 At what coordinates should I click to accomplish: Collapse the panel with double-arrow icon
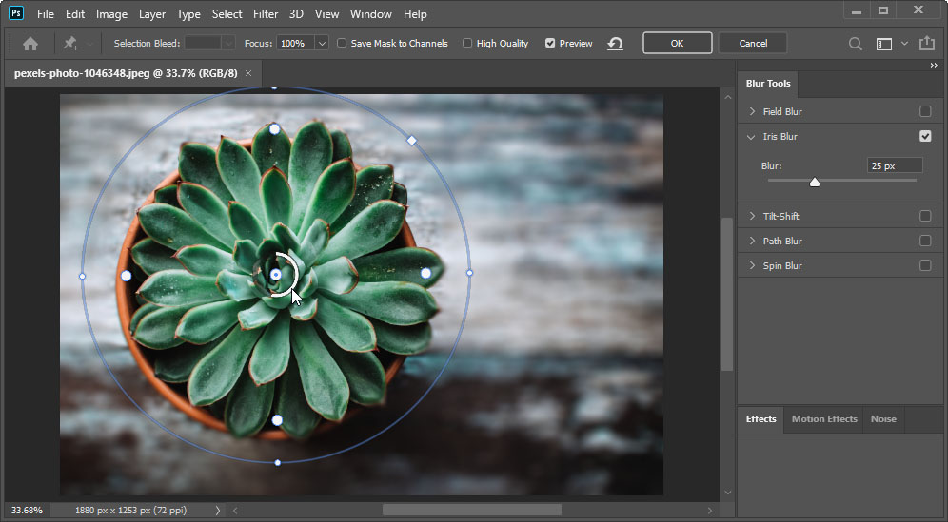pyautogui.click(x=934, y=66)
